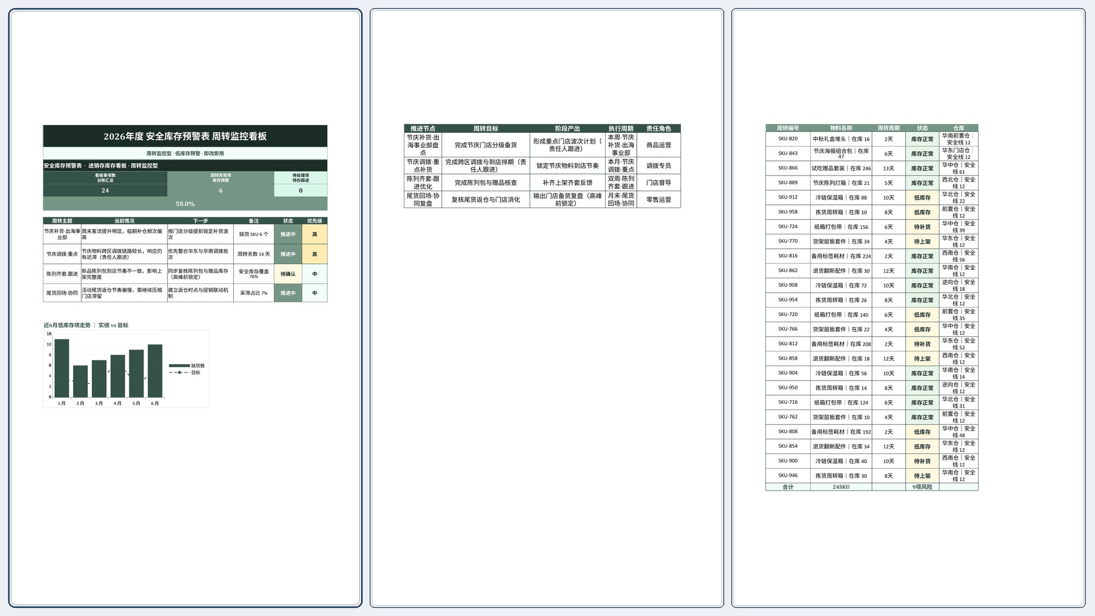Click the 门店督导 cell
This screenshot has height=616, width=1095.
658,183
